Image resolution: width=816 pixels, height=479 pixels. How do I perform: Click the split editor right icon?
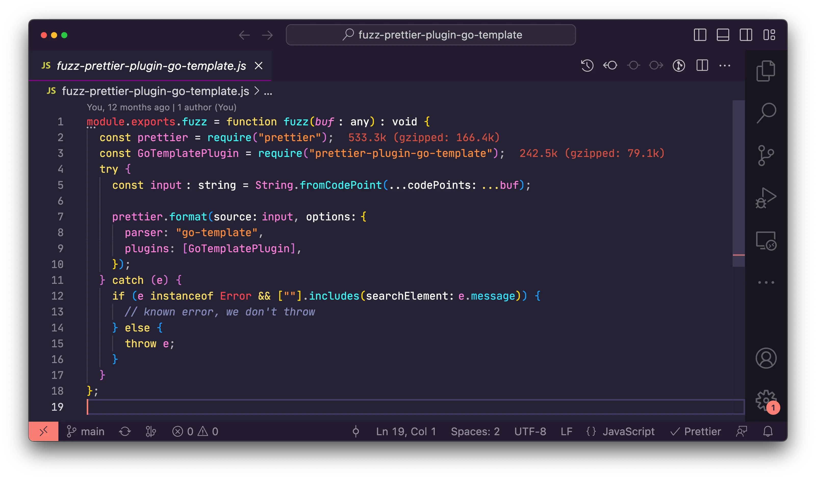coord(702,66)
